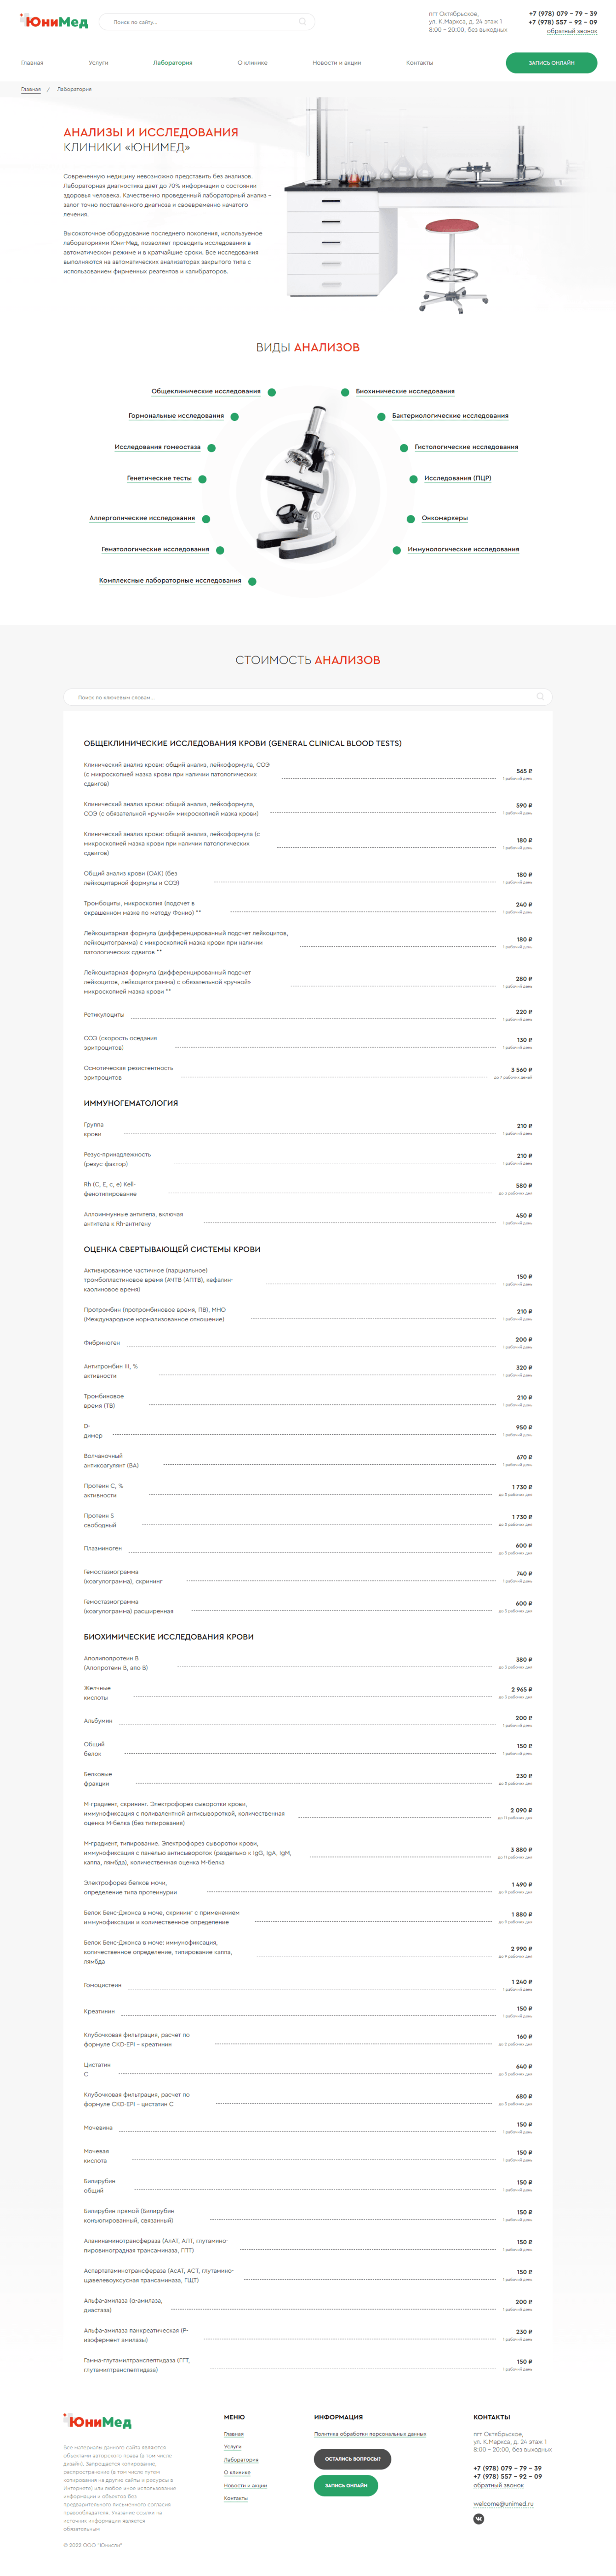616x2576 pixels.
Task: Open the Услуги item in the top navigation
Action: pyautogui.click(x=98, y=63)
